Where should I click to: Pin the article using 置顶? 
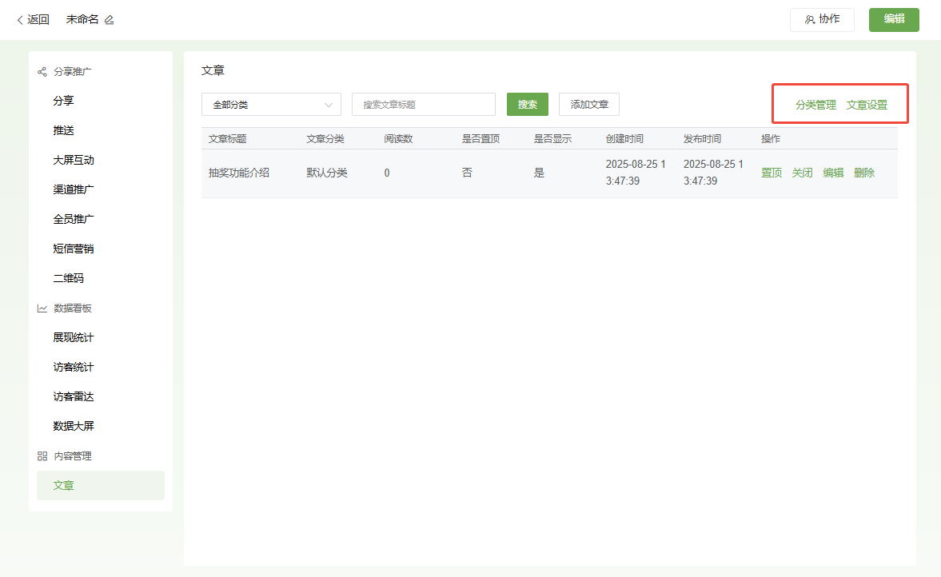click(772, 173)
